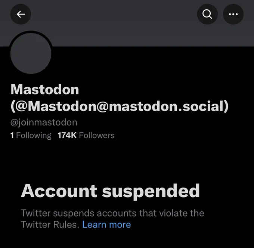254x248 pixels.
Task: Open search with the magnifying glass icon
Action: (207, 14)
